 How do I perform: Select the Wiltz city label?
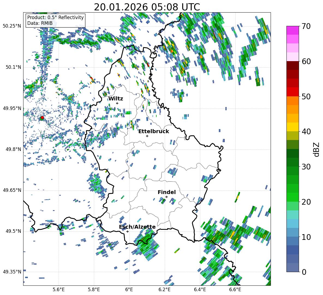tap(116, 99)
